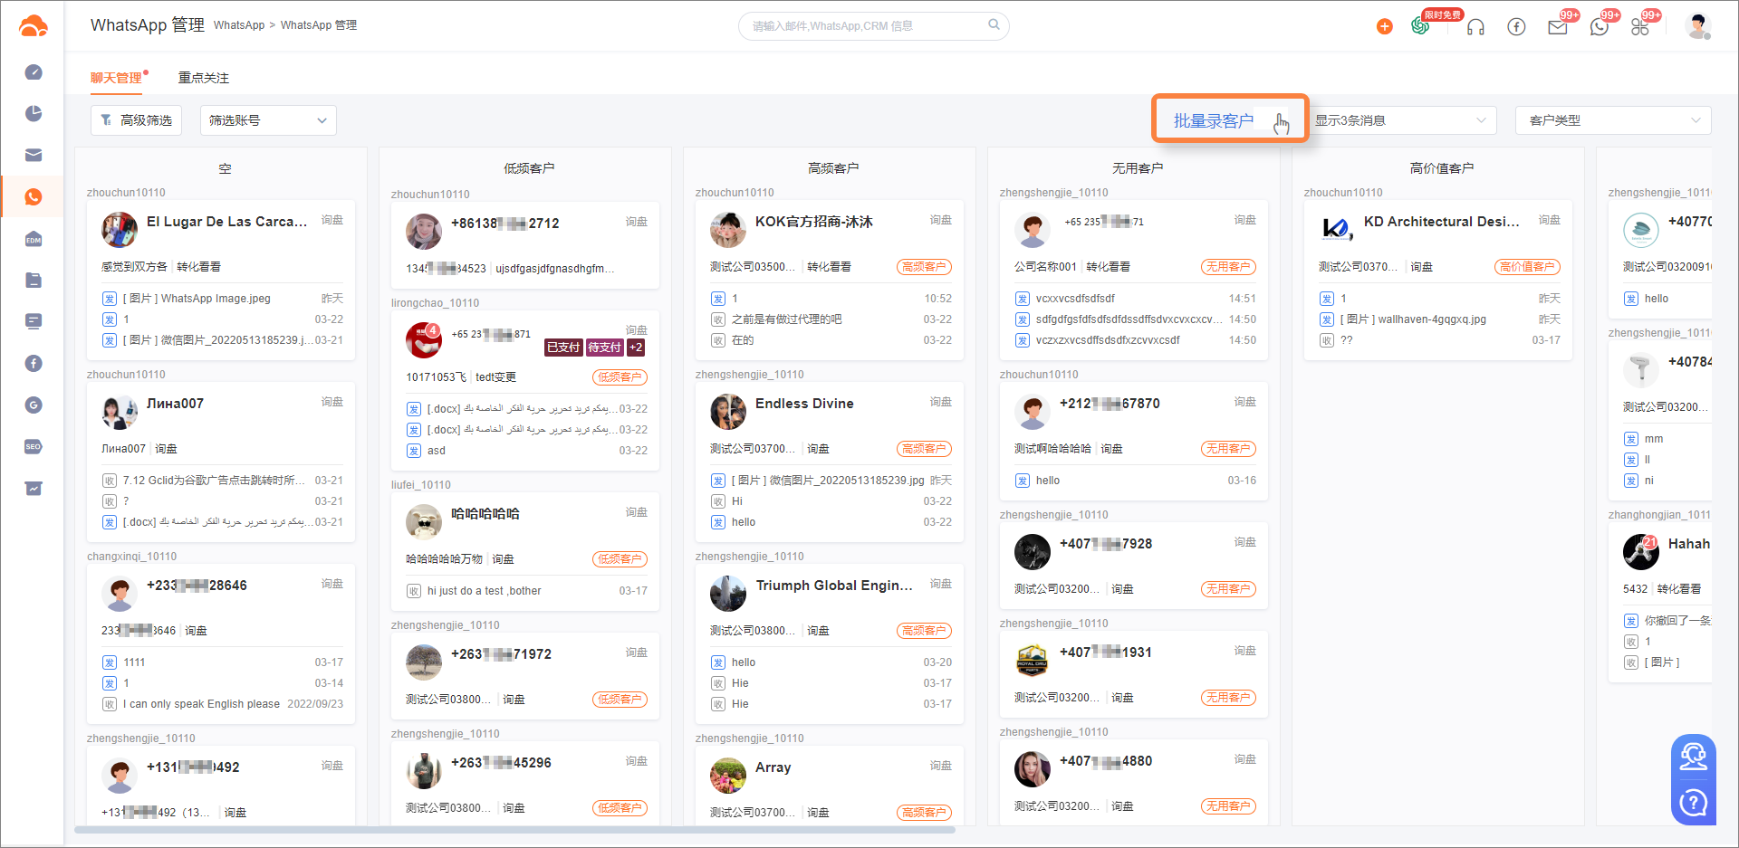Open the message 'asd' on lirongchao card
The width and height of the screenshot is (1739, 848).
point(437,451)
